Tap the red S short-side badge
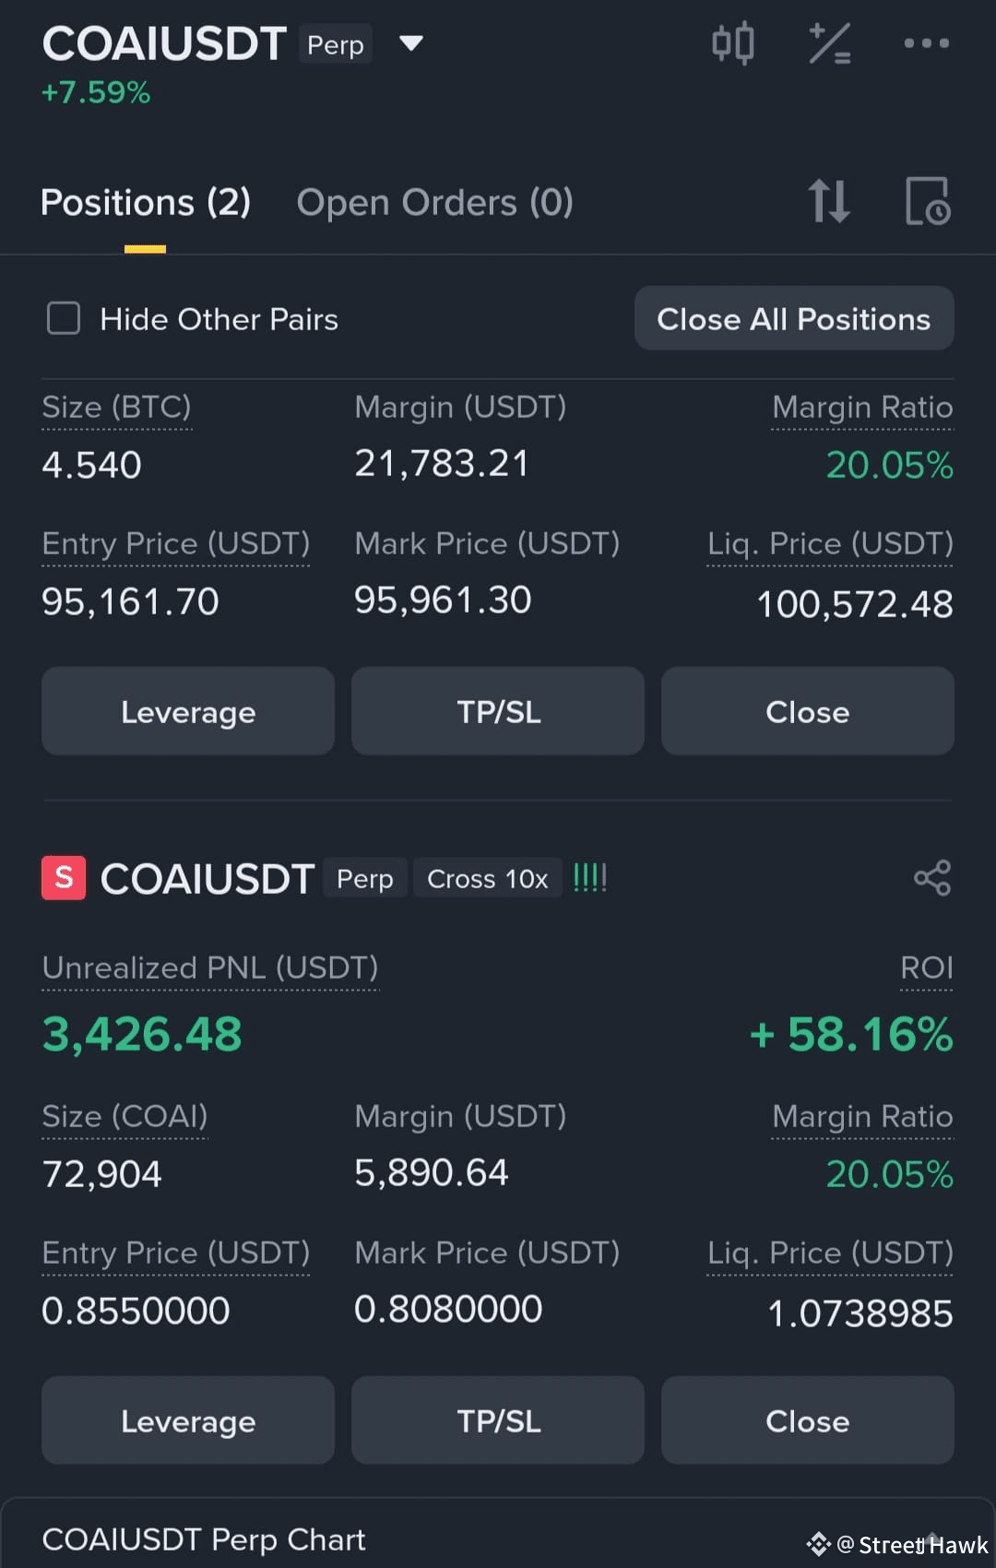 pyautogui.click(x=64, y=877)
